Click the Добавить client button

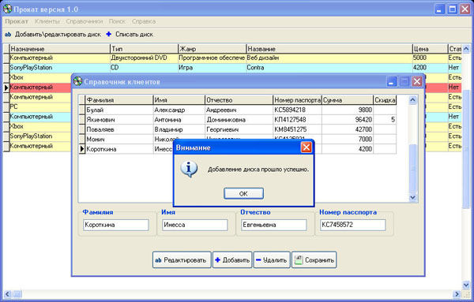click(232, 259)
